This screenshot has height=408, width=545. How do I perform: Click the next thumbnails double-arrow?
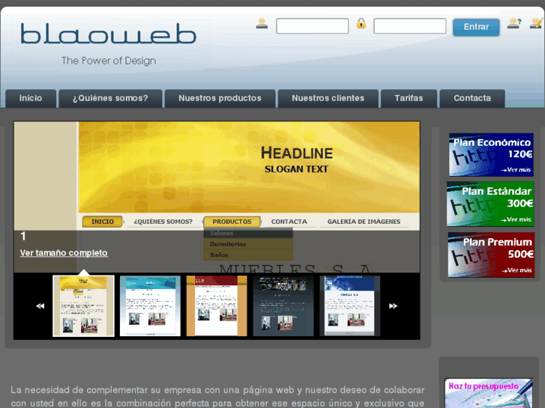[393, 306]
